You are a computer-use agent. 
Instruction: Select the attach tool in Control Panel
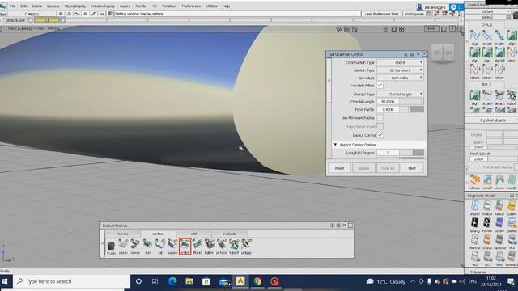click(487, 97)
